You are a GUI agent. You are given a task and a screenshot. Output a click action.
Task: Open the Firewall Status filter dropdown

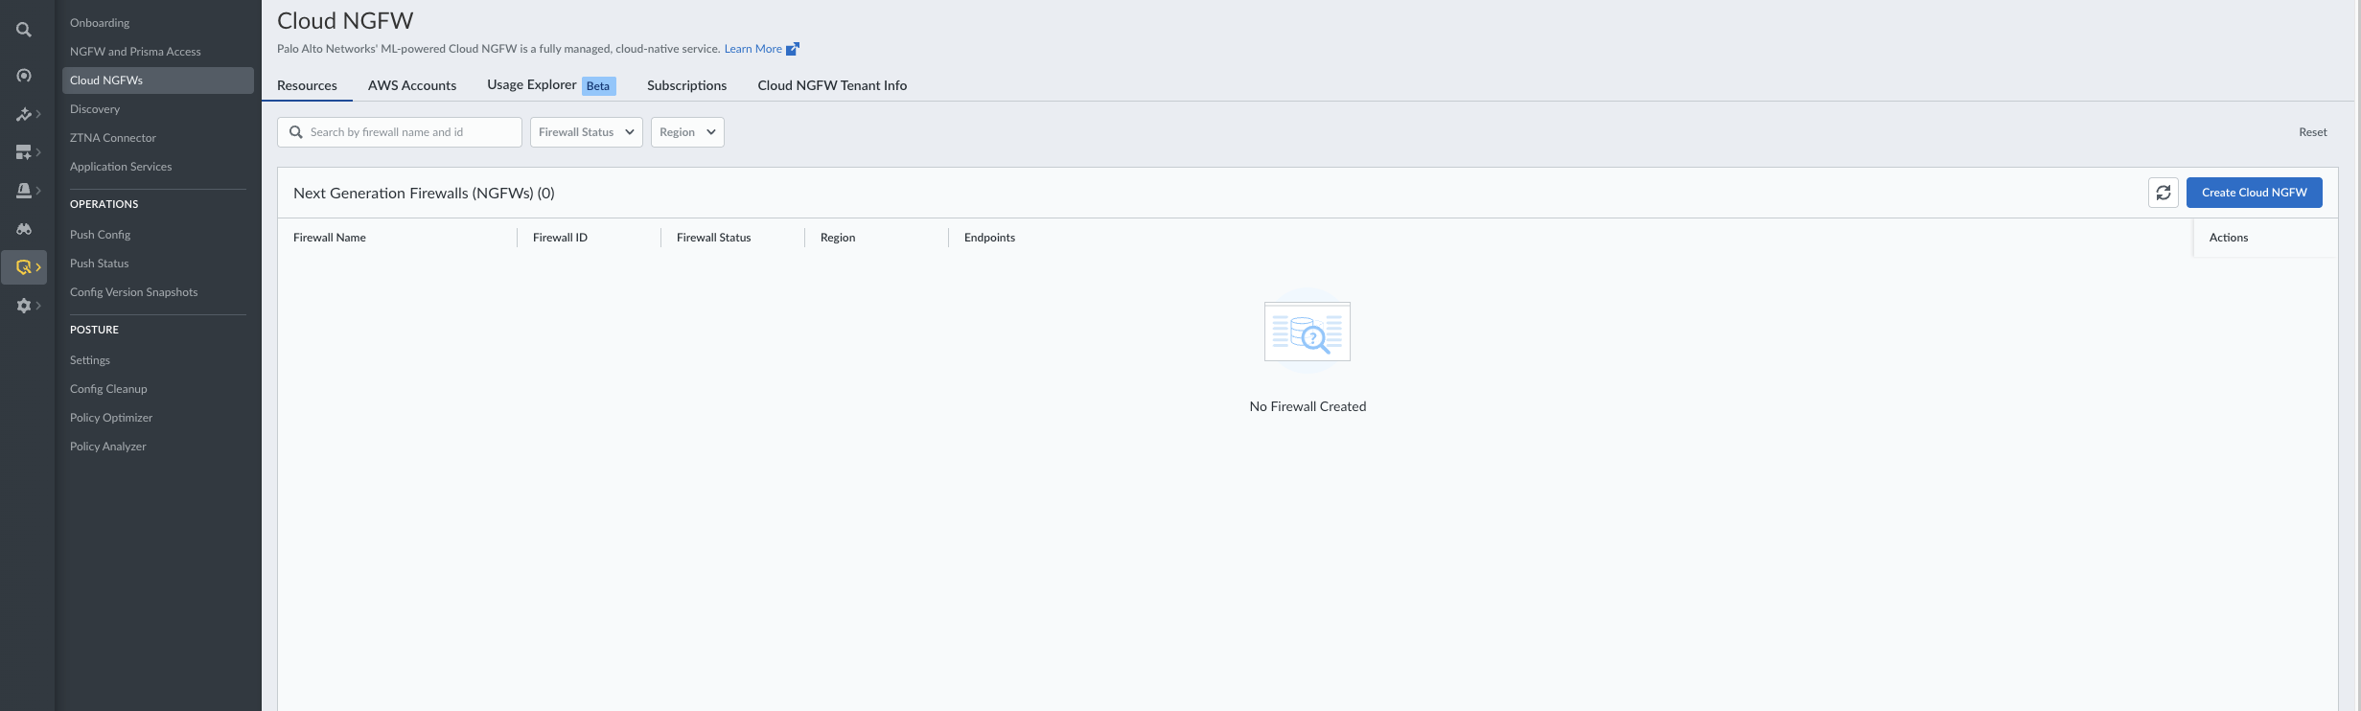click(587, 132)
